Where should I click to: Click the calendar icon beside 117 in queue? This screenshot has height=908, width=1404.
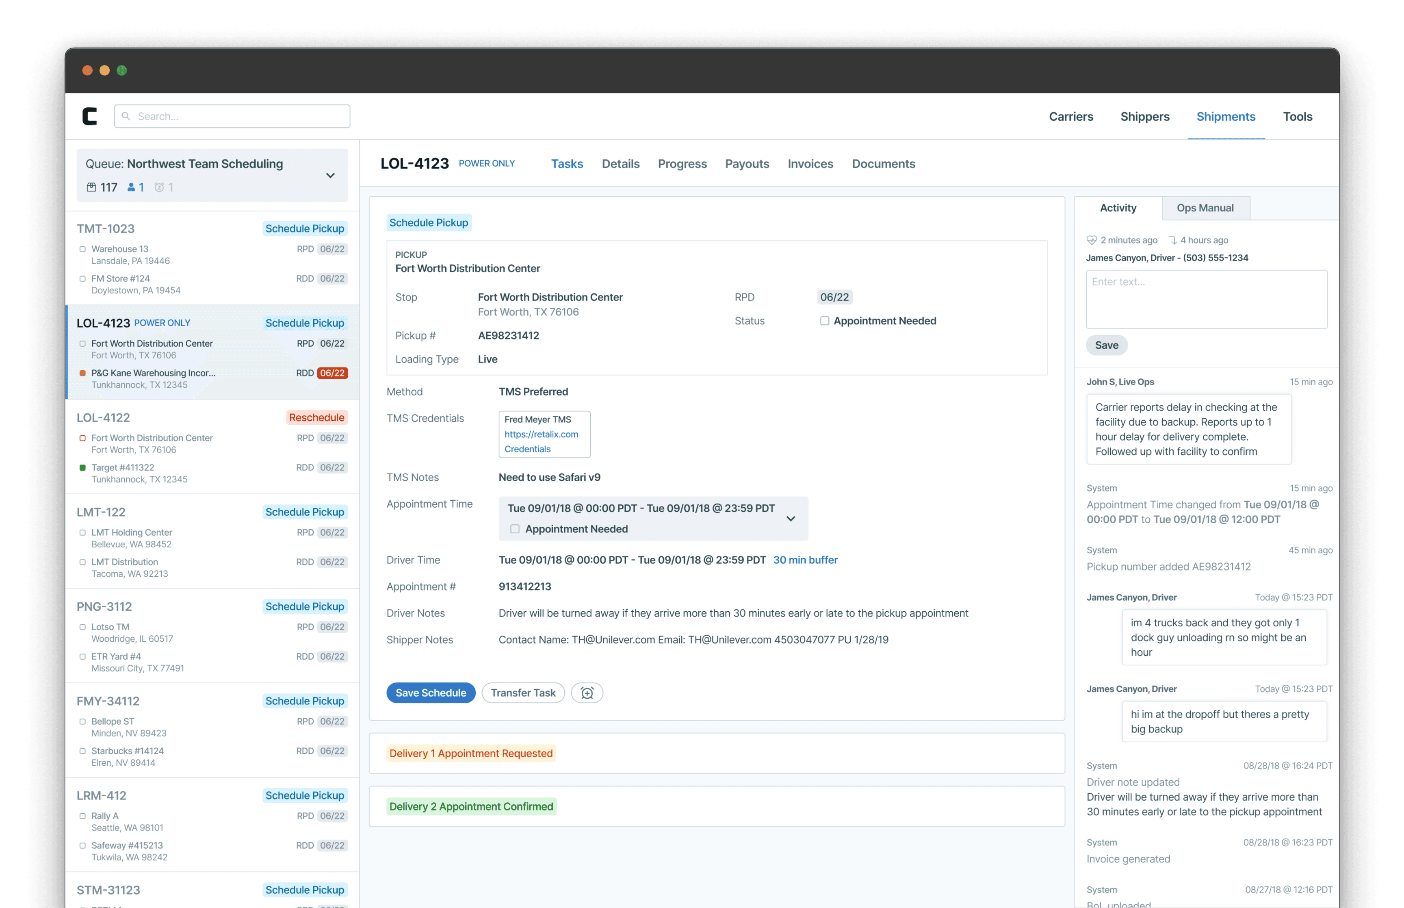click(x=91, y=187)
